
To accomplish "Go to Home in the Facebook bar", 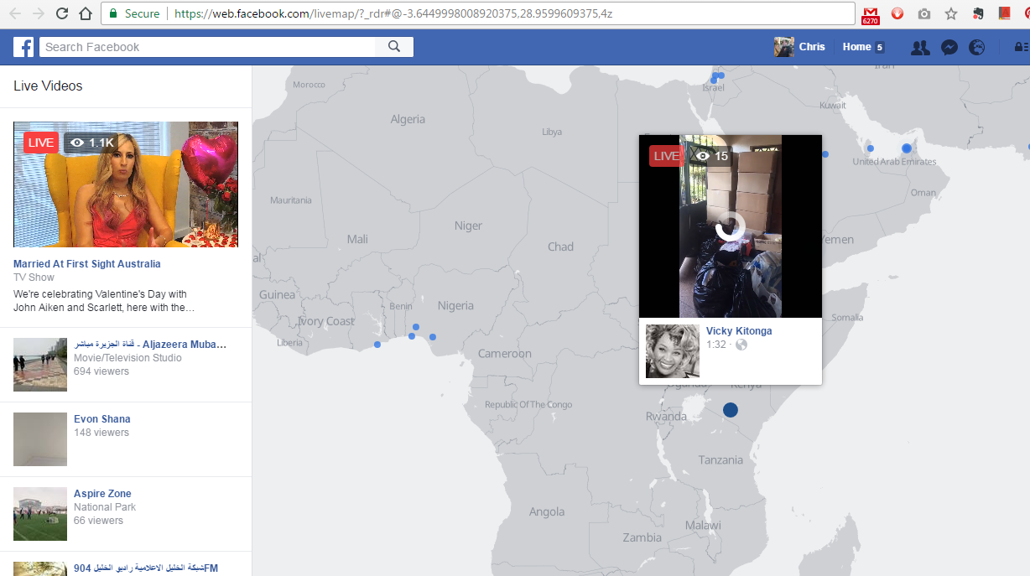I will pos(856,47).
